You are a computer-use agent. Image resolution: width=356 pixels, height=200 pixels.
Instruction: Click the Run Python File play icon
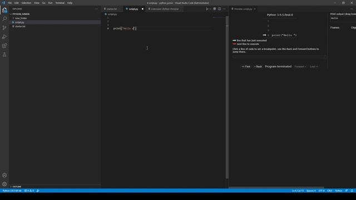coord(207,9)
